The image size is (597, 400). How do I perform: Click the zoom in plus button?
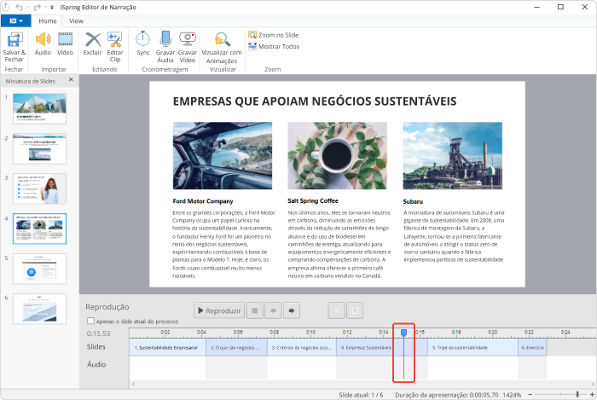592,395
